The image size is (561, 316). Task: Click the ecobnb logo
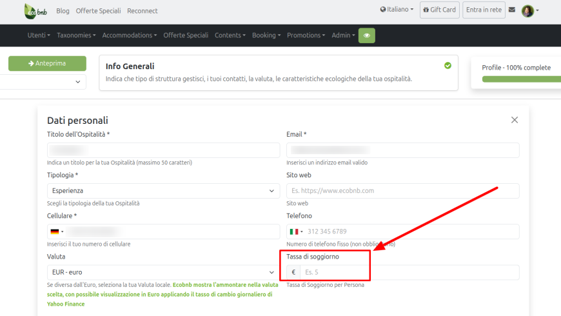coord(37,11)
